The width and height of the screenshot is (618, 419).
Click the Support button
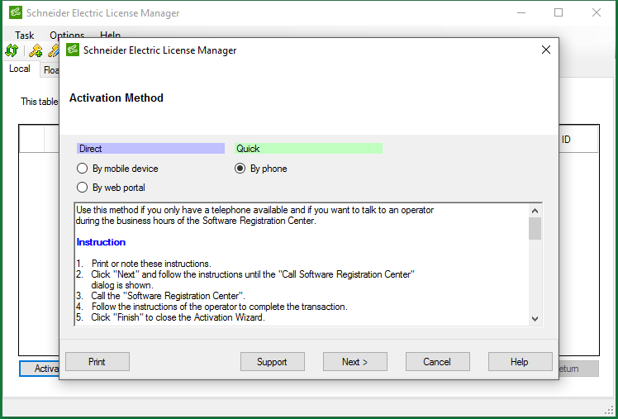pyautogui.click(x=273, y=361)
